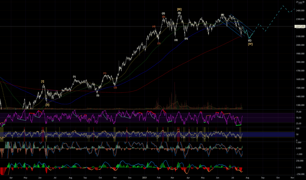
Task: Select the orange (5) wave label
Action: (x=164, y=17)
